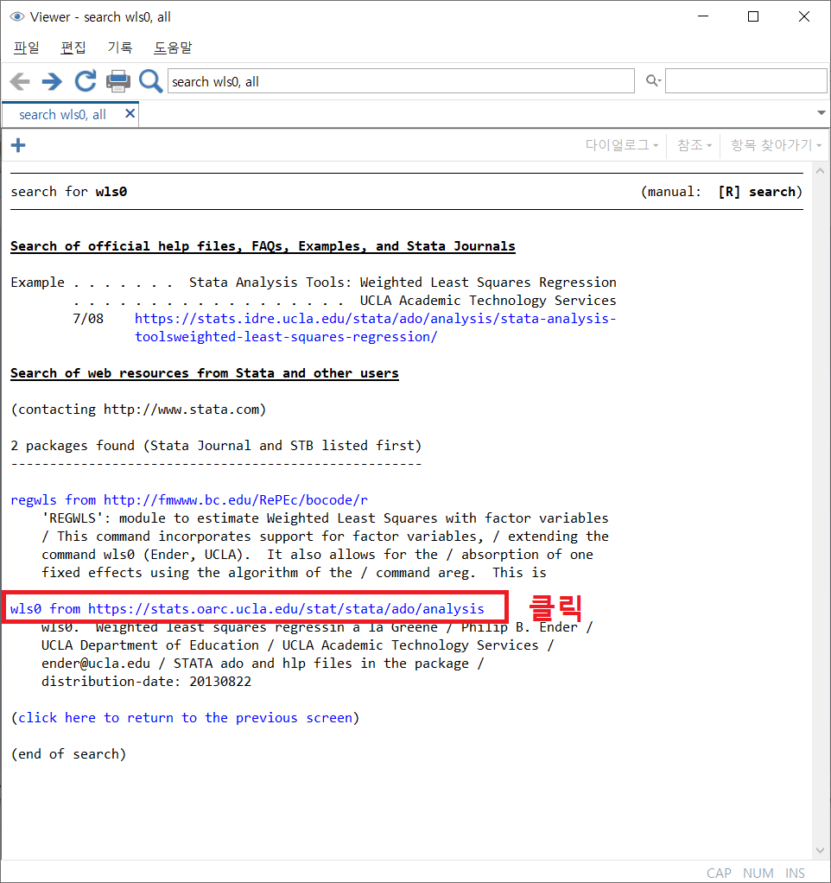Go forward with the blue arrow icon
The height and width of the screenshot is (883, 831).
53,82
